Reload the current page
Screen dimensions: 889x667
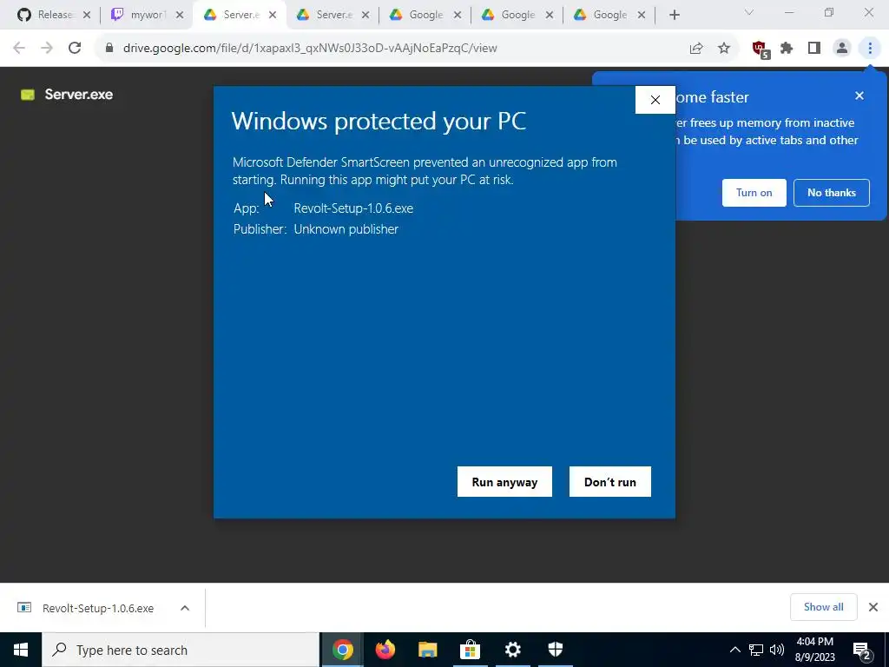coord(75,49)
